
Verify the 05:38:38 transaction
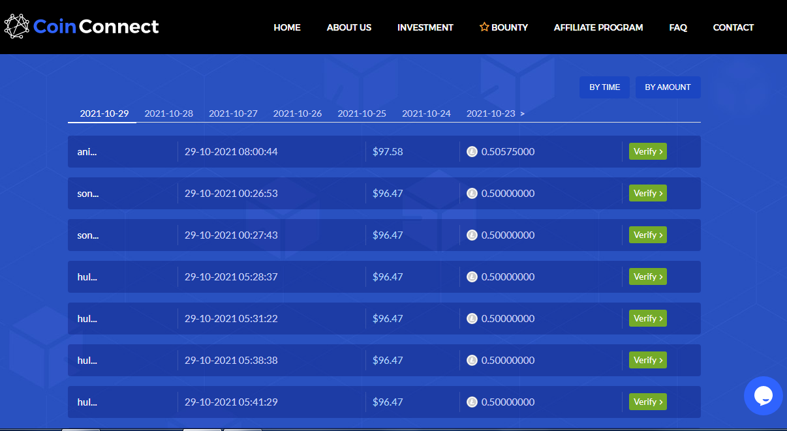click(648, 360)
